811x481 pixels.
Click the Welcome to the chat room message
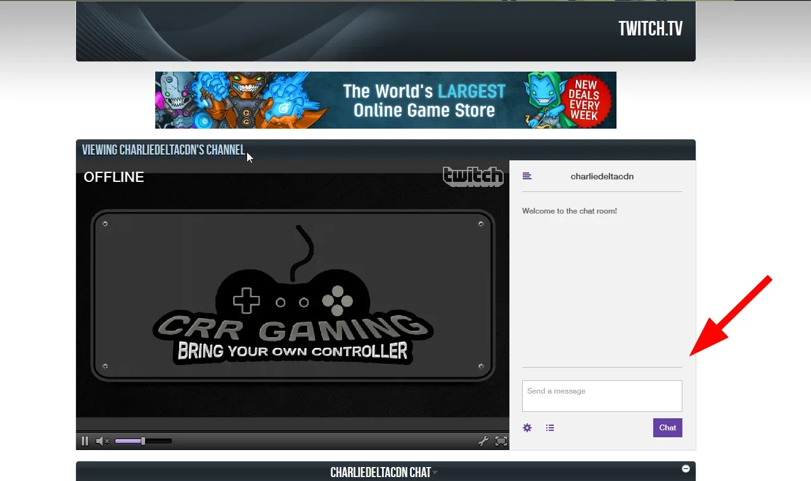pyautogui.click(x=570, y=211)
